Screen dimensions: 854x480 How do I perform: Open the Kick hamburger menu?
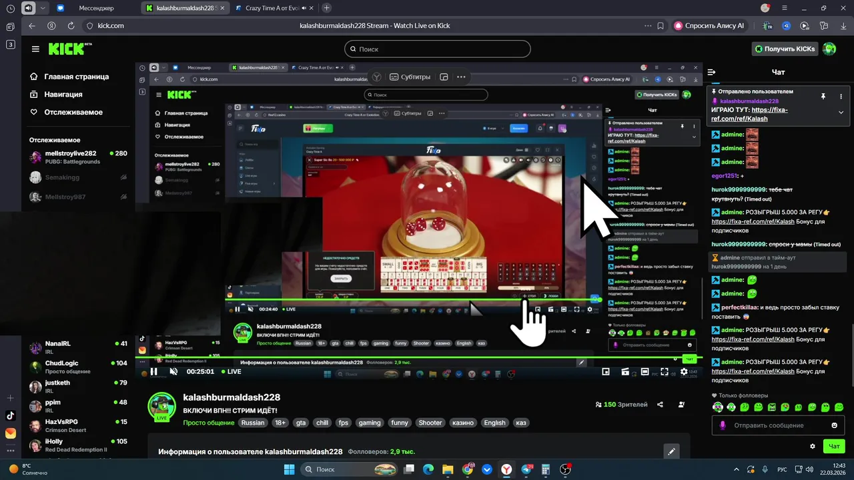[x=35, y=49]
